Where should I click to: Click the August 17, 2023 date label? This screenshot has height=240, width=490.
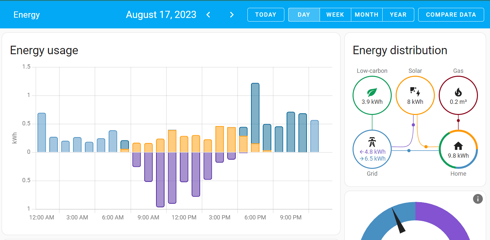tap(161, 15)
